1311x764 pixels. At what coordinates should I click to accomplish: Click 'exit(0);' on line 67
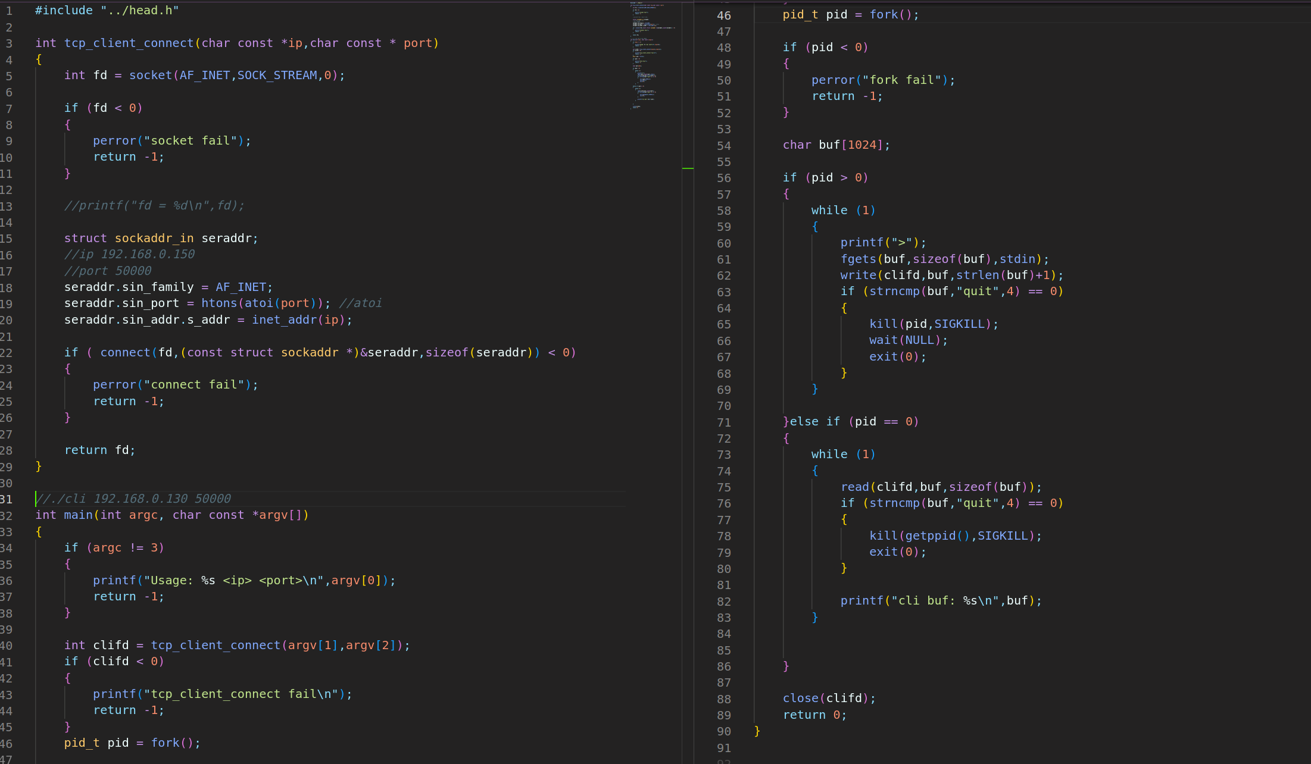pos(898,356)
